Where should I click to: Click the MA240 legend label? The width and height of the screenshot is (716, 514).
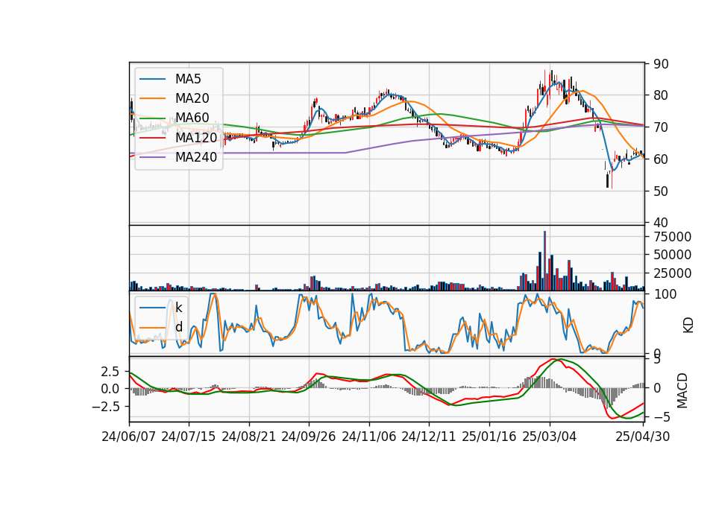point(196,157)
